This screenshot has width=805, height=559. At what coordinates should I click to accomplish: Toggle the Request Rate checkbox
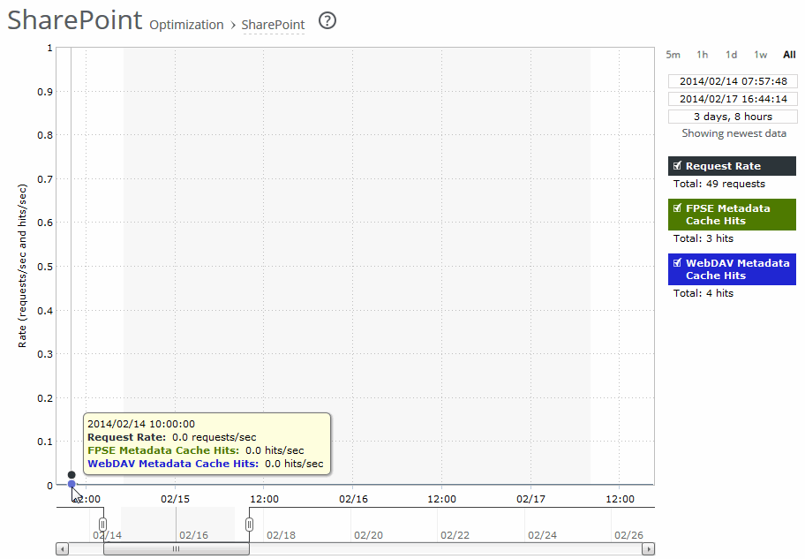677,165
